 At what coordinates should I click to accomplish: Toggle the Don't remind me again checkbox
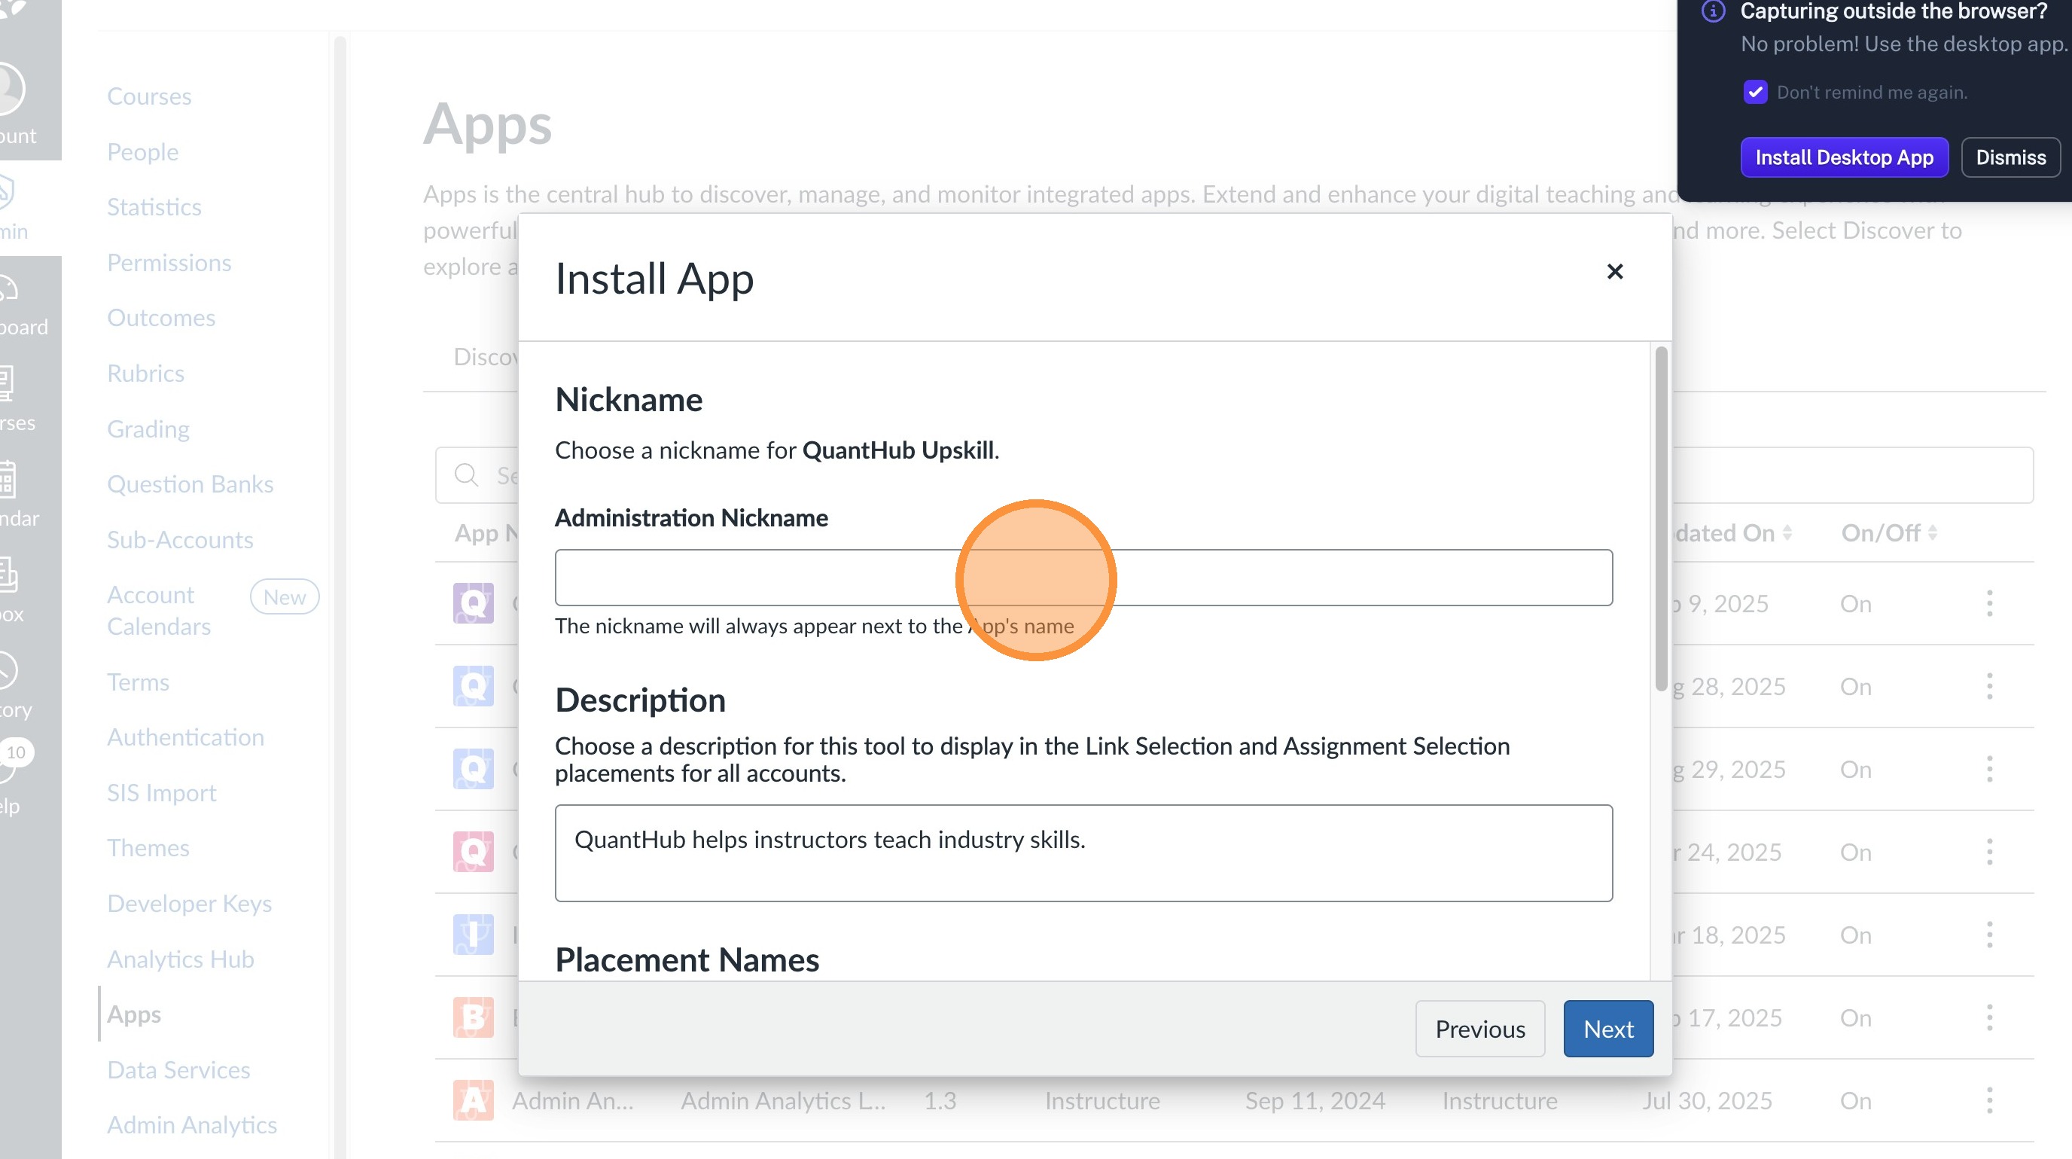click(1755, 93)
